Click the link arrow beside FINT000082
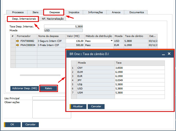The width and height of the screenshot is (176, 131). coord(18,41)
